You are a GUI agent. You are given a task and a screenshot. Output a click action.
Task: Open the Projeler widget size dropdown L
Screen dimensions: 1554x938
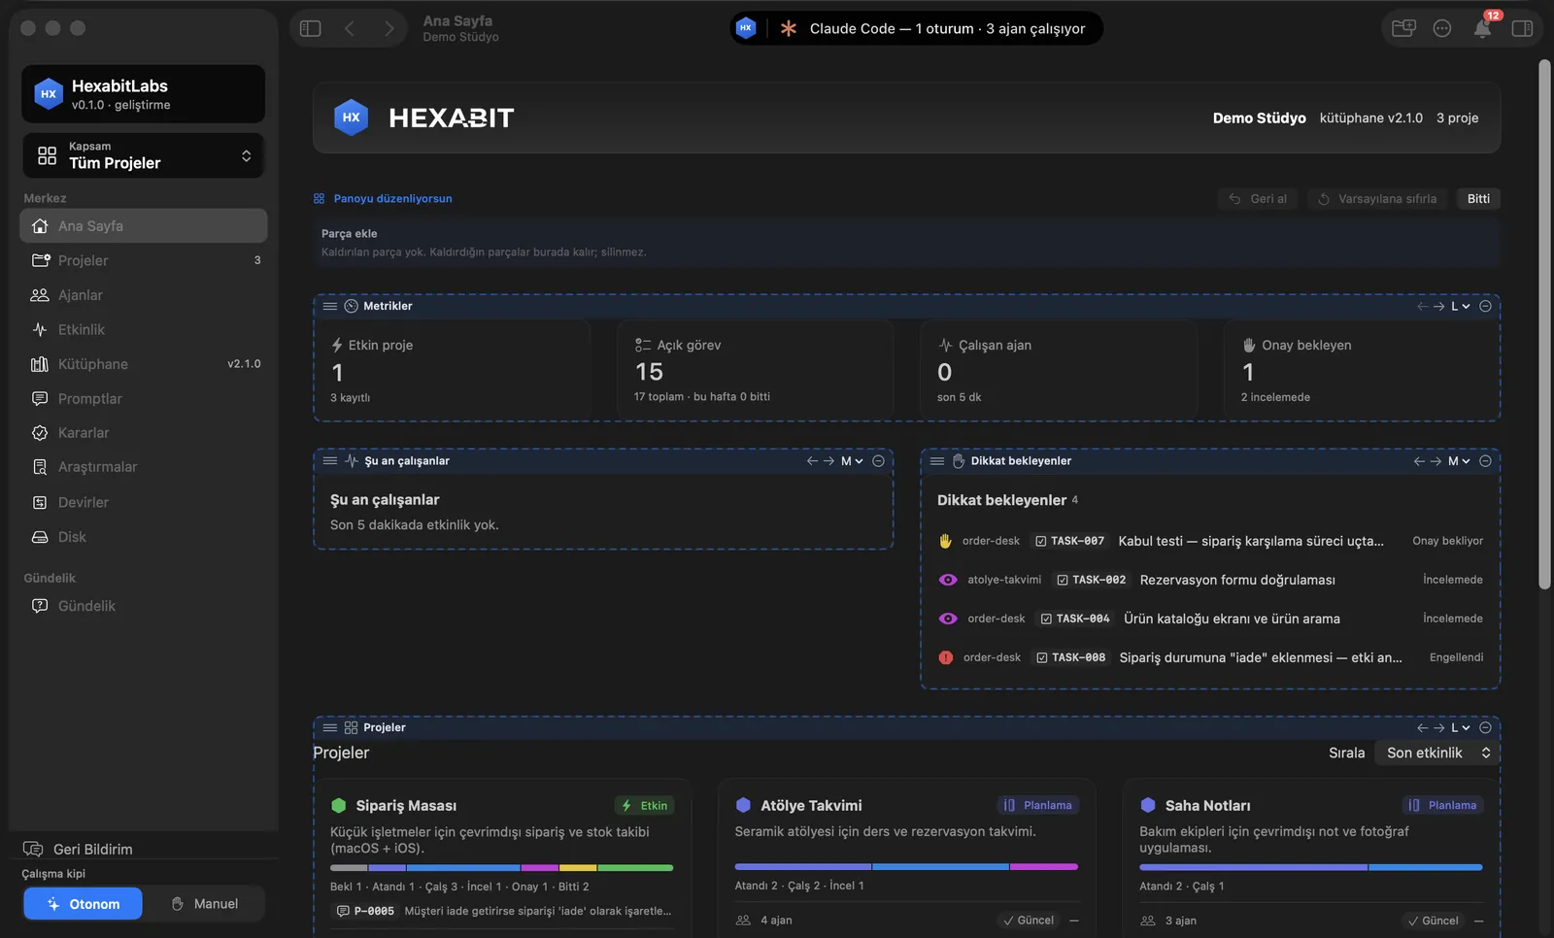click(1461, 727)
